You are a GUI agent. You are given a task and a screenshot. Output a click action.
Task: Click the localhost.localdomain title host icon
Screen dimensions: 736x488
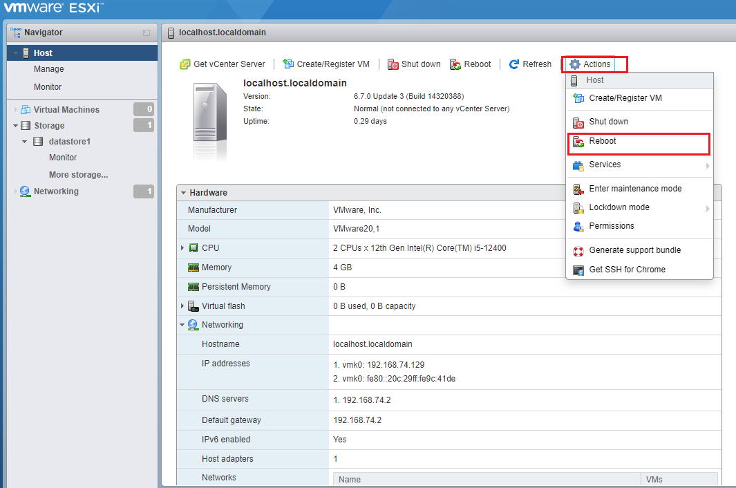click(171, 33)
